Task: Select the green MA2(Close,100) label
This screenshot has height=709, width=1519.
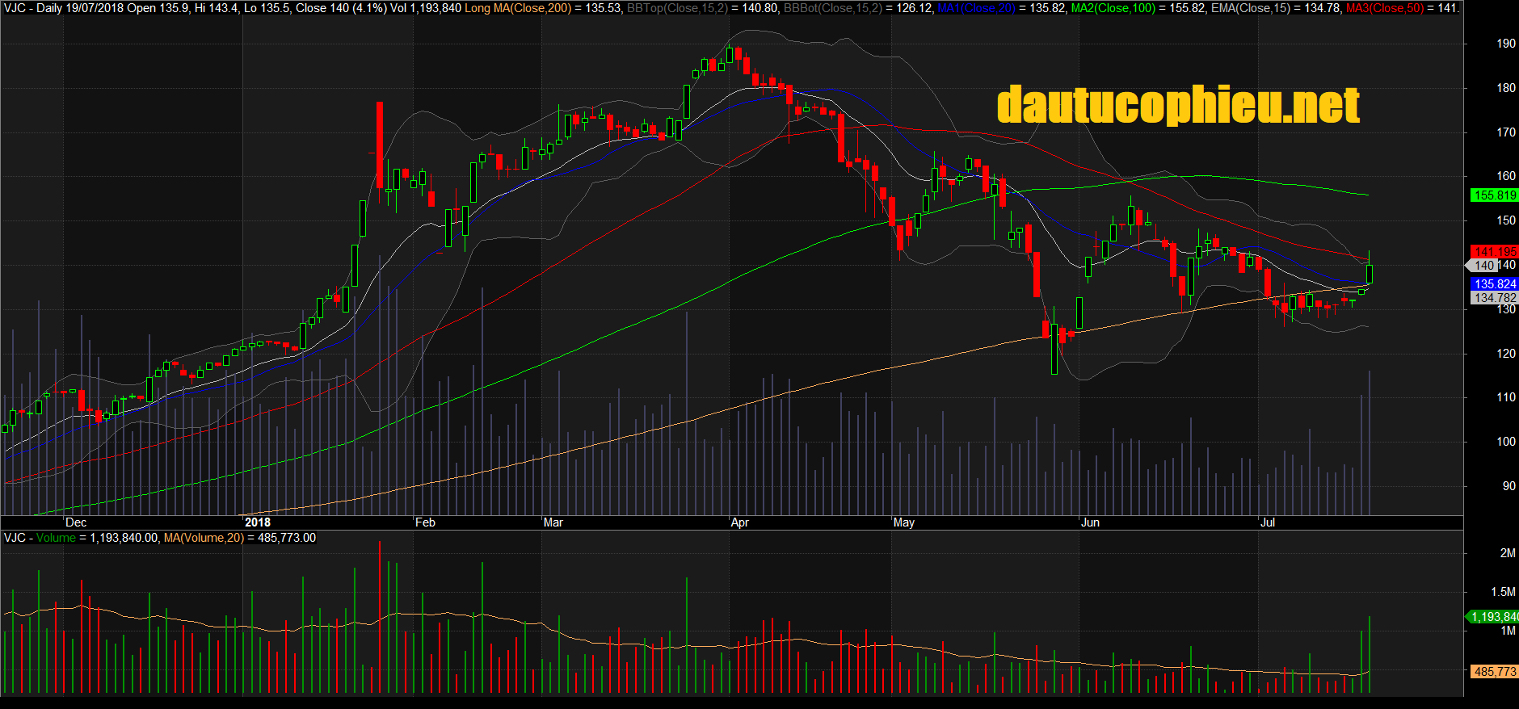Action: point(1114,8)
